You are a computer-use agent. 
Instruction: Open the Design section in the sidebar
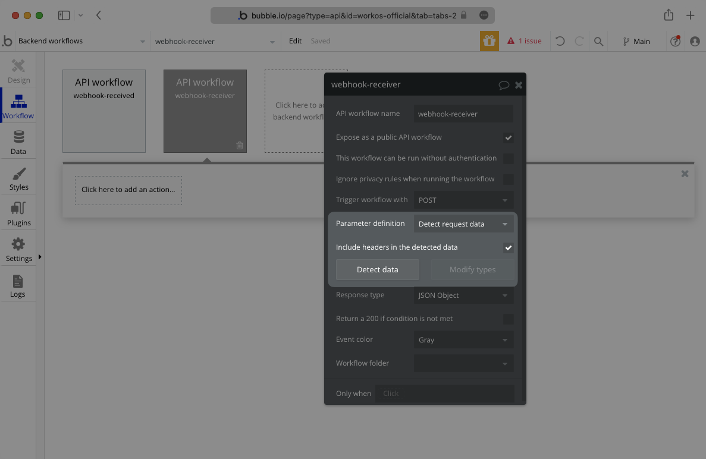click(18, 70)
